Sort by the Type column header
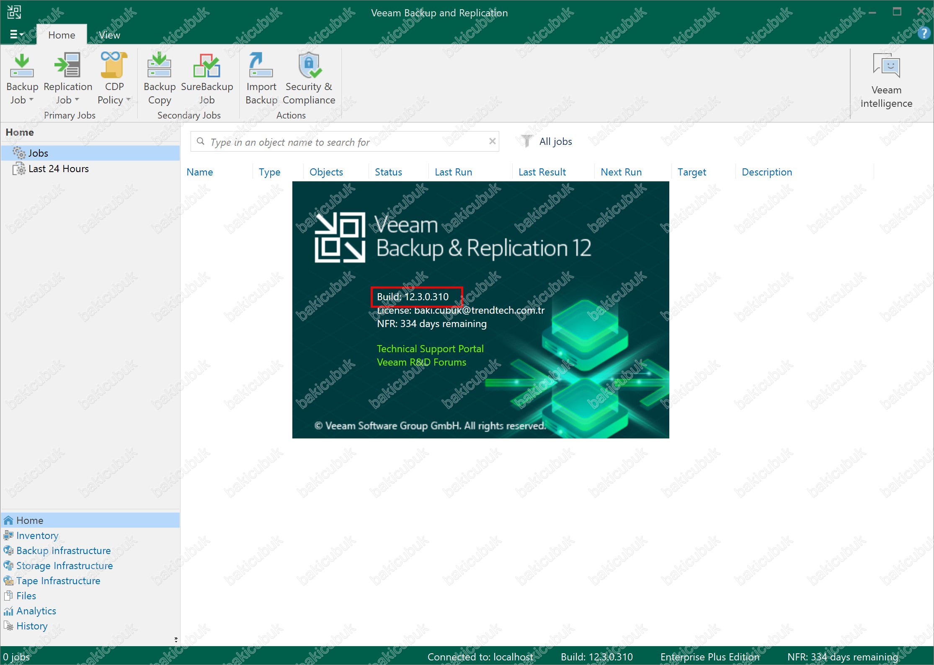The width and height of the screenshot is (934, 665). 269,172
